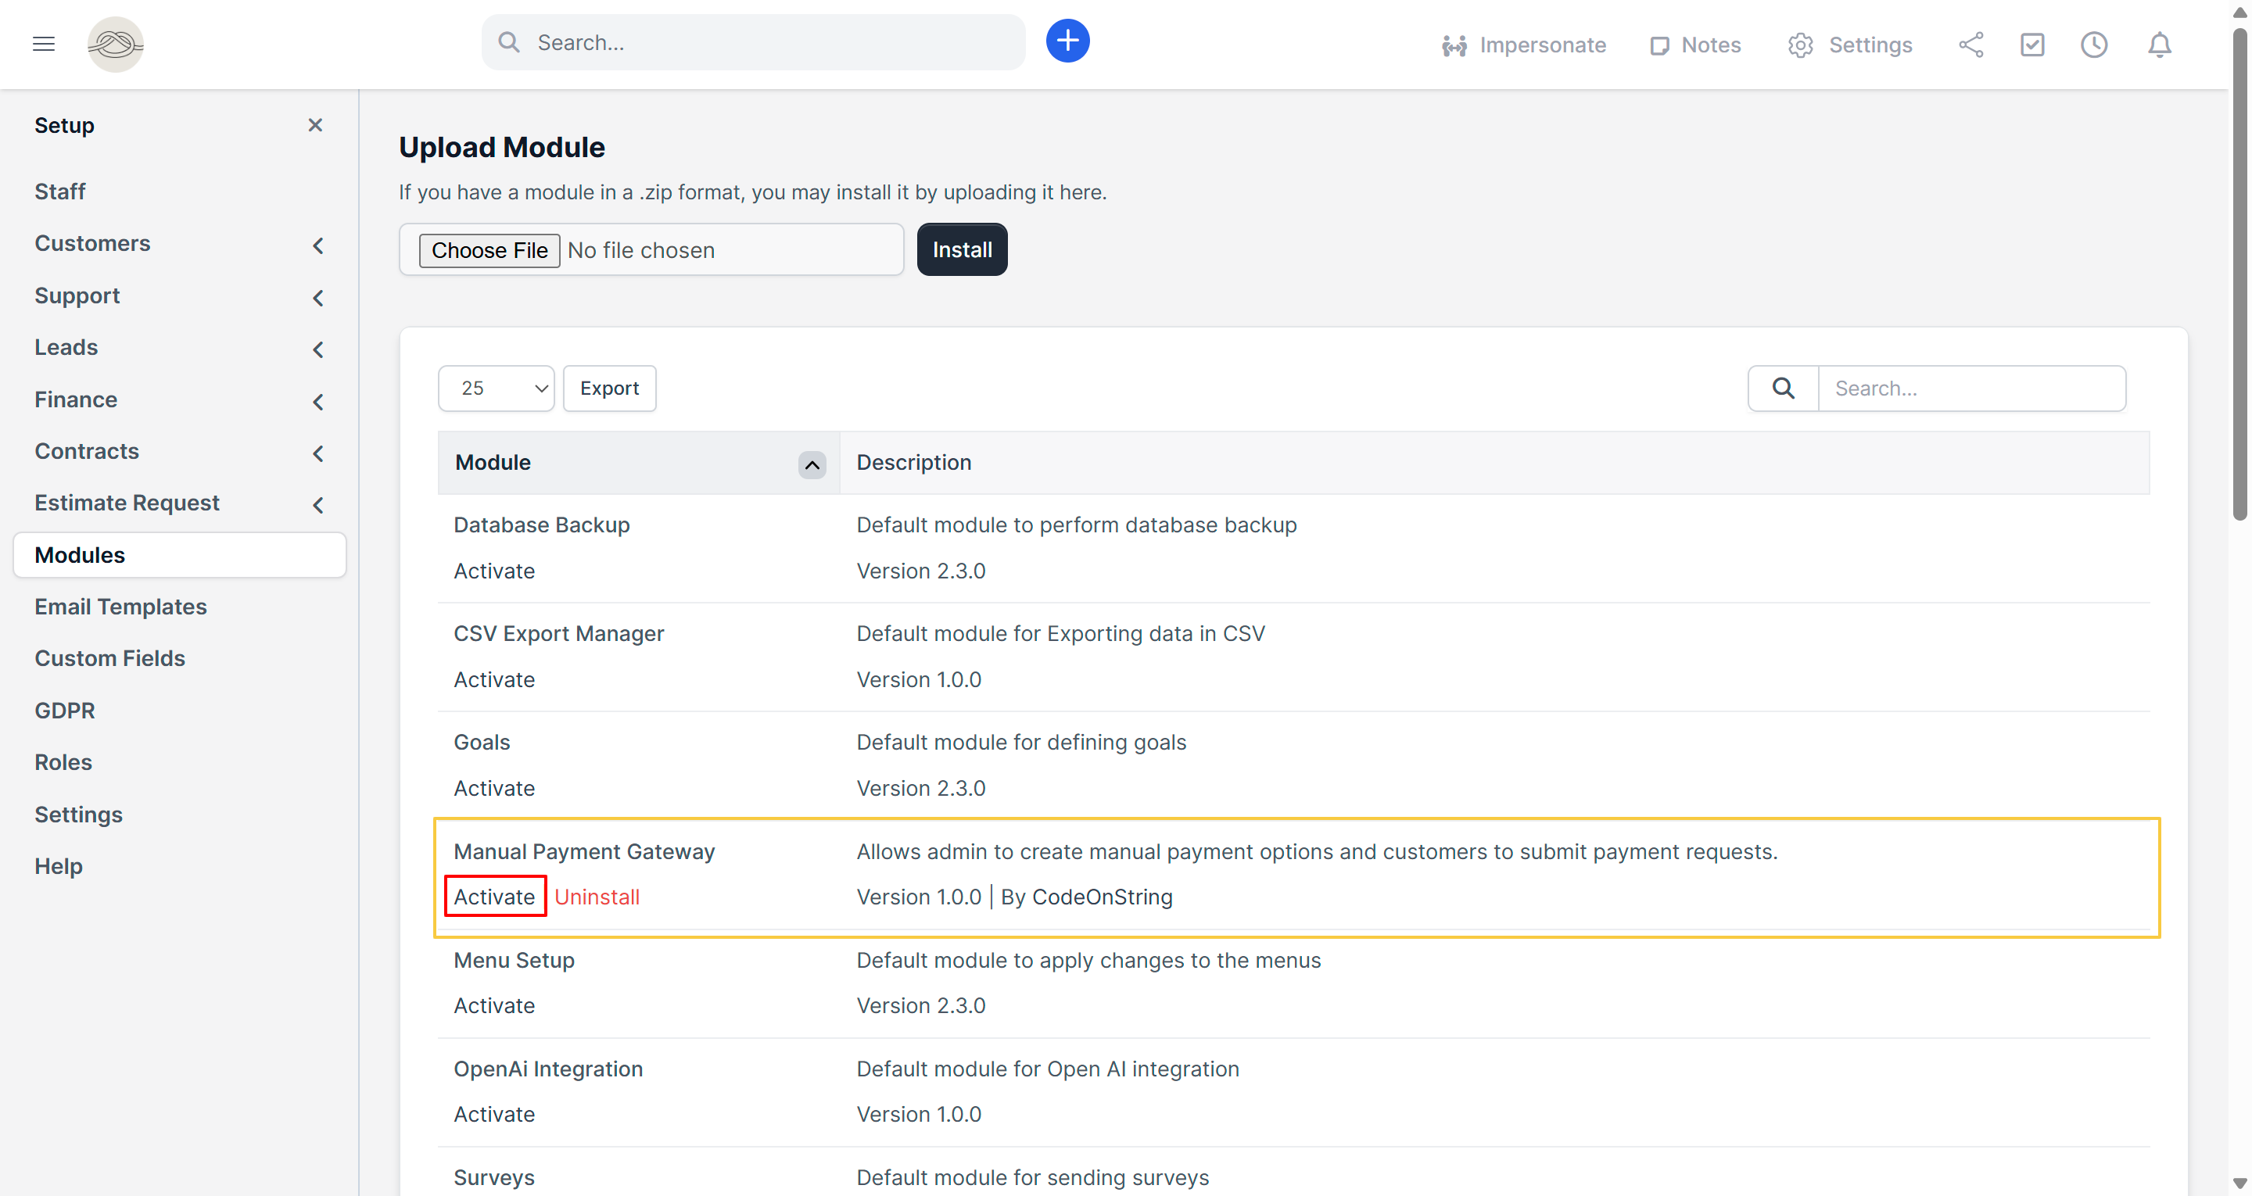The image size is (2252, 1196).
Task: Open Help in the sidebar
Action: (59, 866)
